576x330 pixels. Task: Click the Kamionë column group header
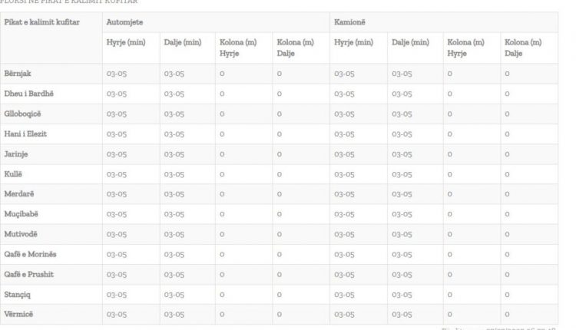click(349, 22)
